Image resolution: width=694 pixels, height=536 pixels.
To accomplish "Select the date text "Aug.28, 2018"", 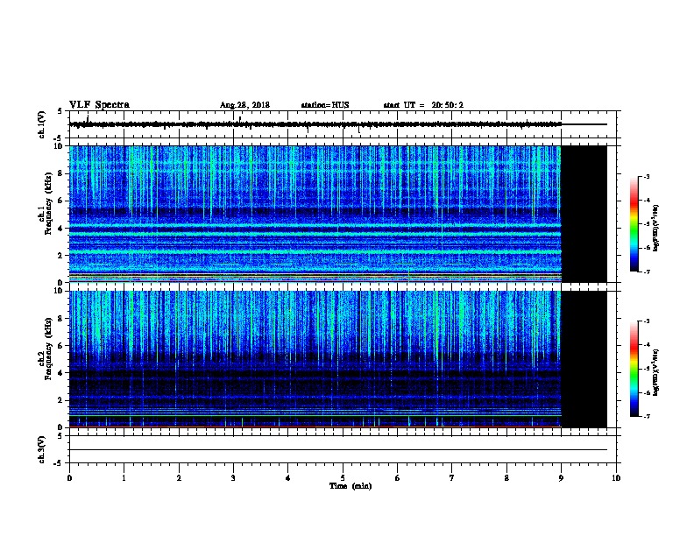I will tap(244, 105).
